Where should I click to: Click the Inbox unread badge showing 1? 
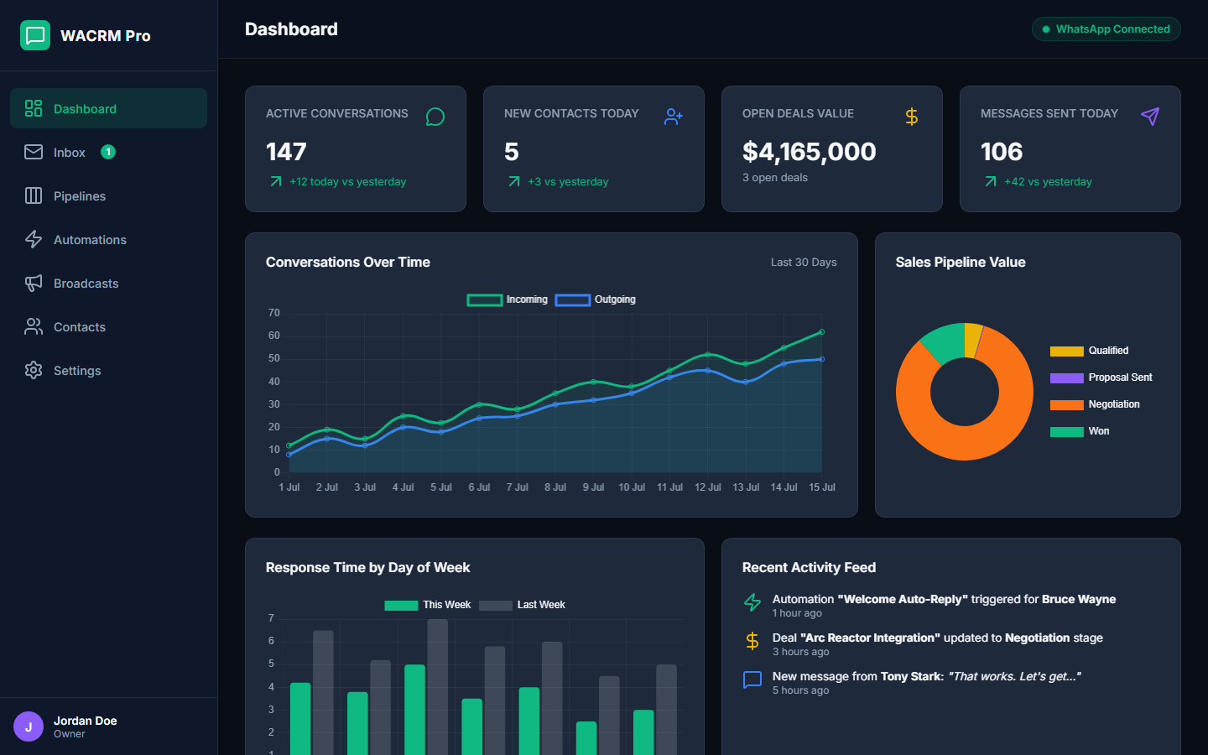point(108,152)
